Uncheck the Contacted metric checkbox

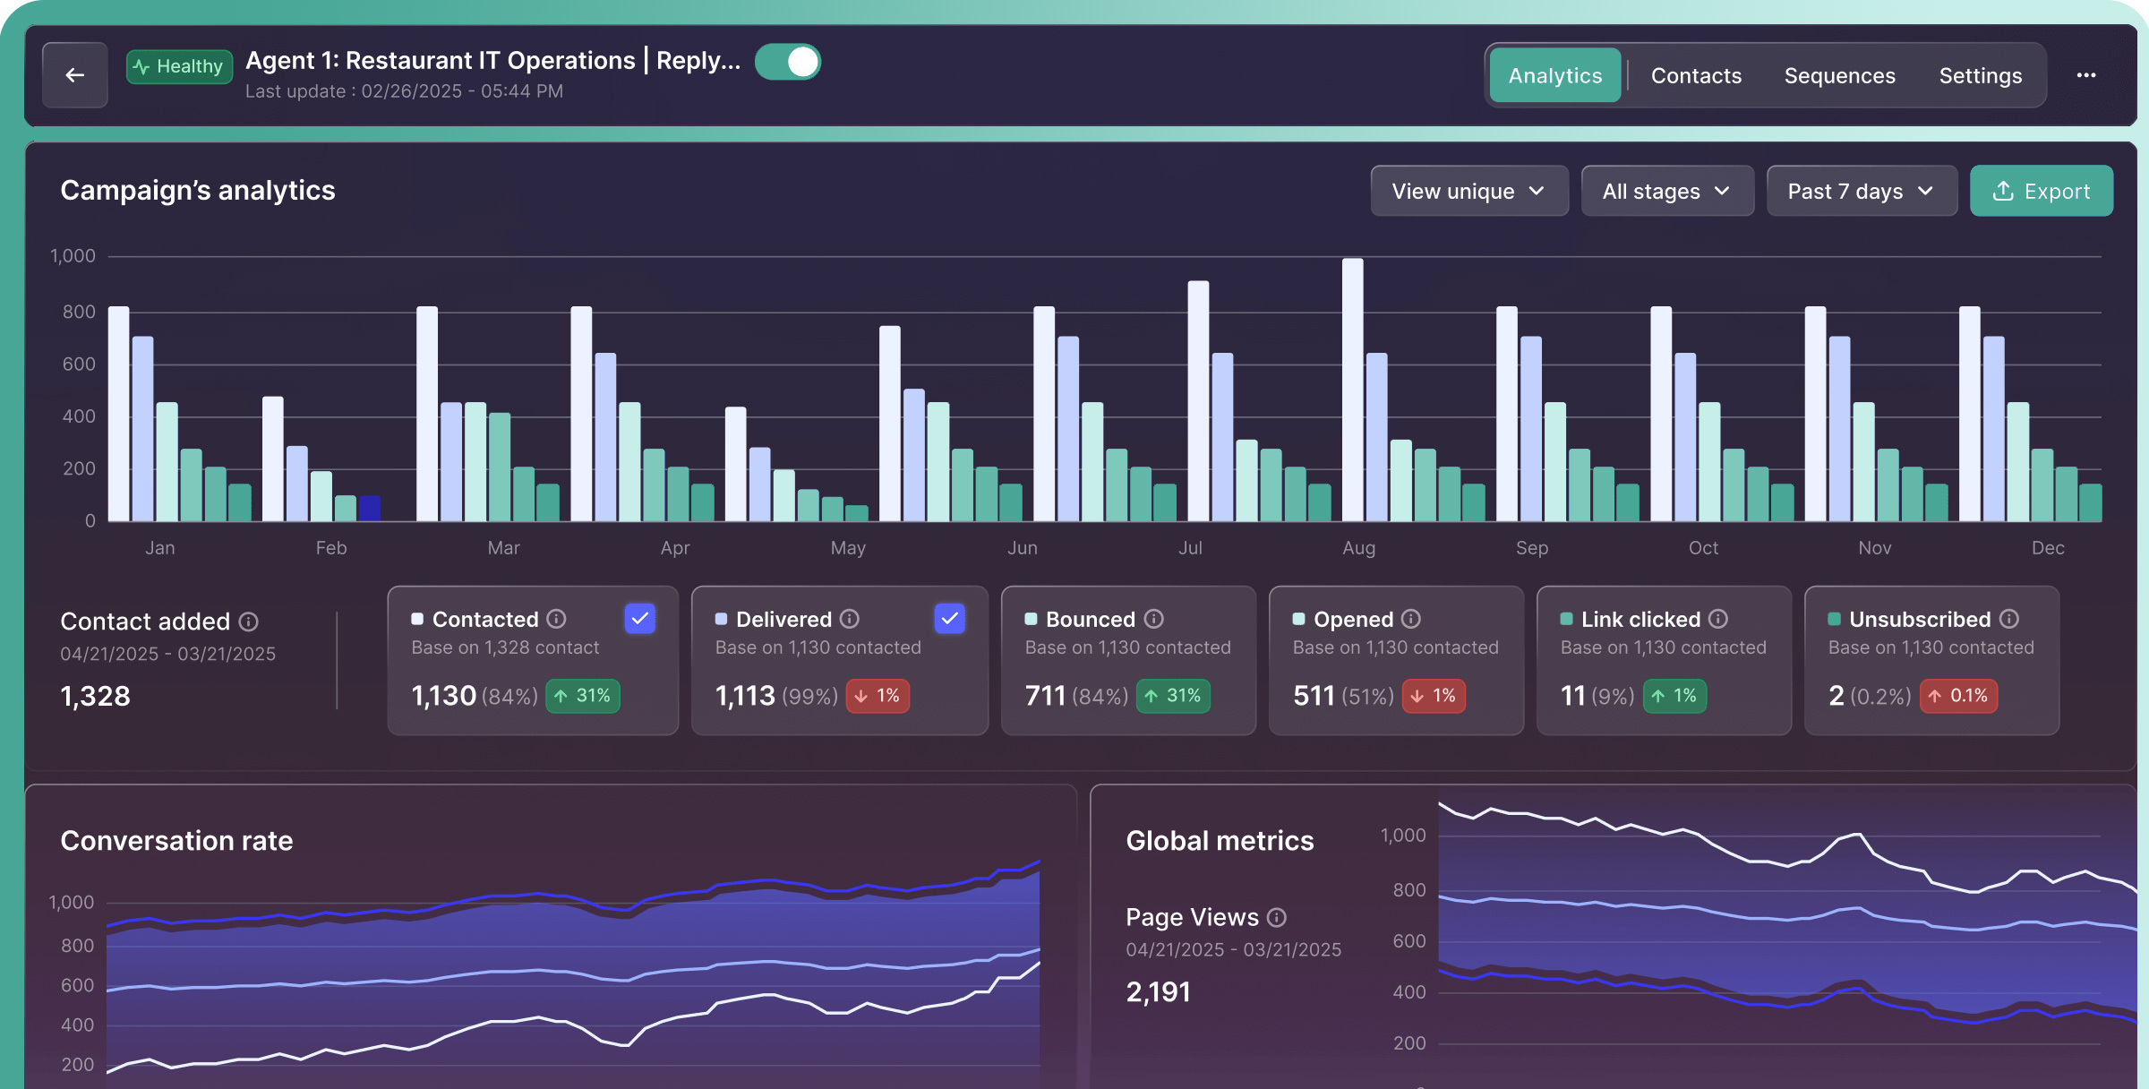coord(639,618)
